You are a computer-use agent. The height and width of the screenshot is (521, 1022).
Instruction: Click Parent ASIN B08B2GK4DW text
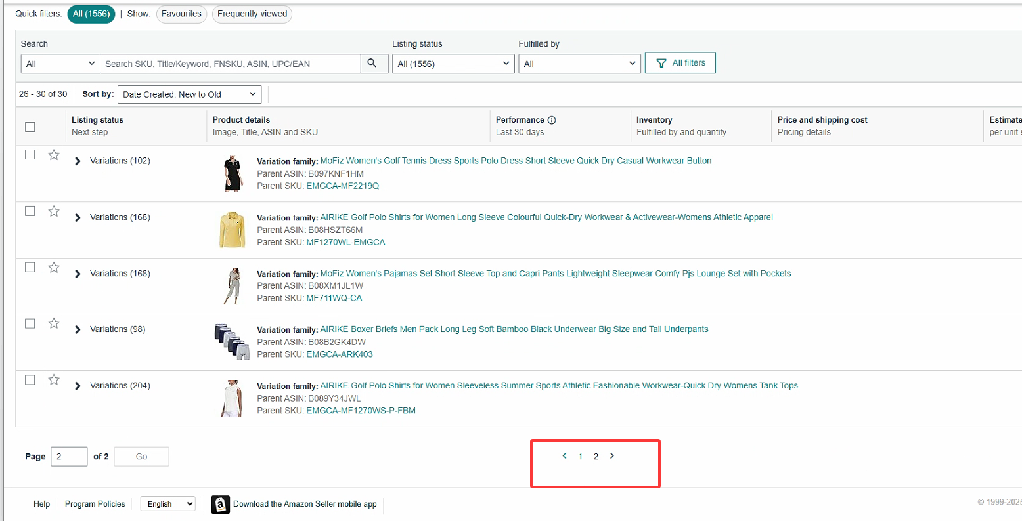point(311,343)
